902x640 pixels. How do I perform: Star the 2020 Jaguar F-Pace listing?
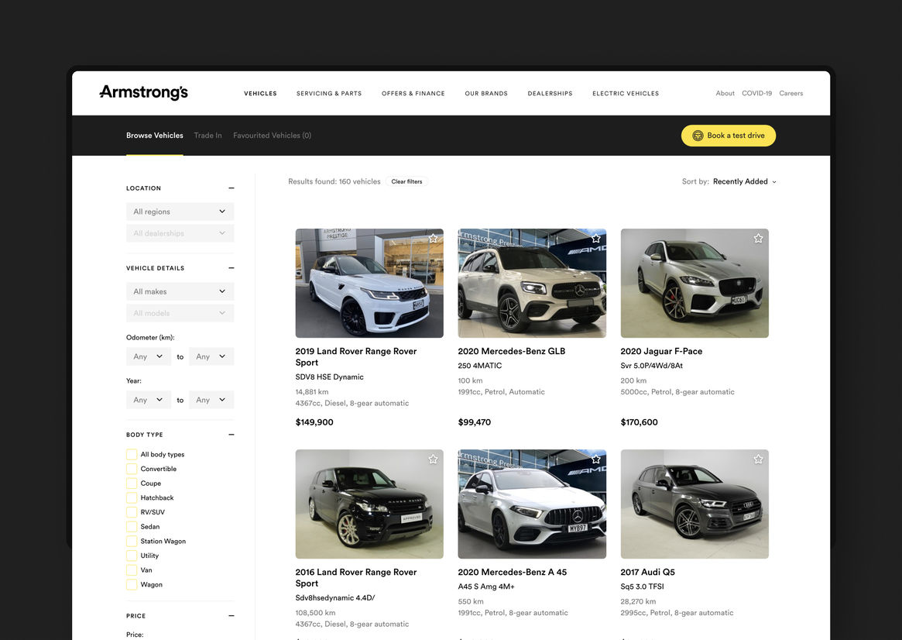[758, 239]
